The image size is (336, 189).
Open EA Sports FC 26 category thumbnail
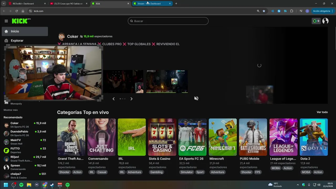pos(192,137)
